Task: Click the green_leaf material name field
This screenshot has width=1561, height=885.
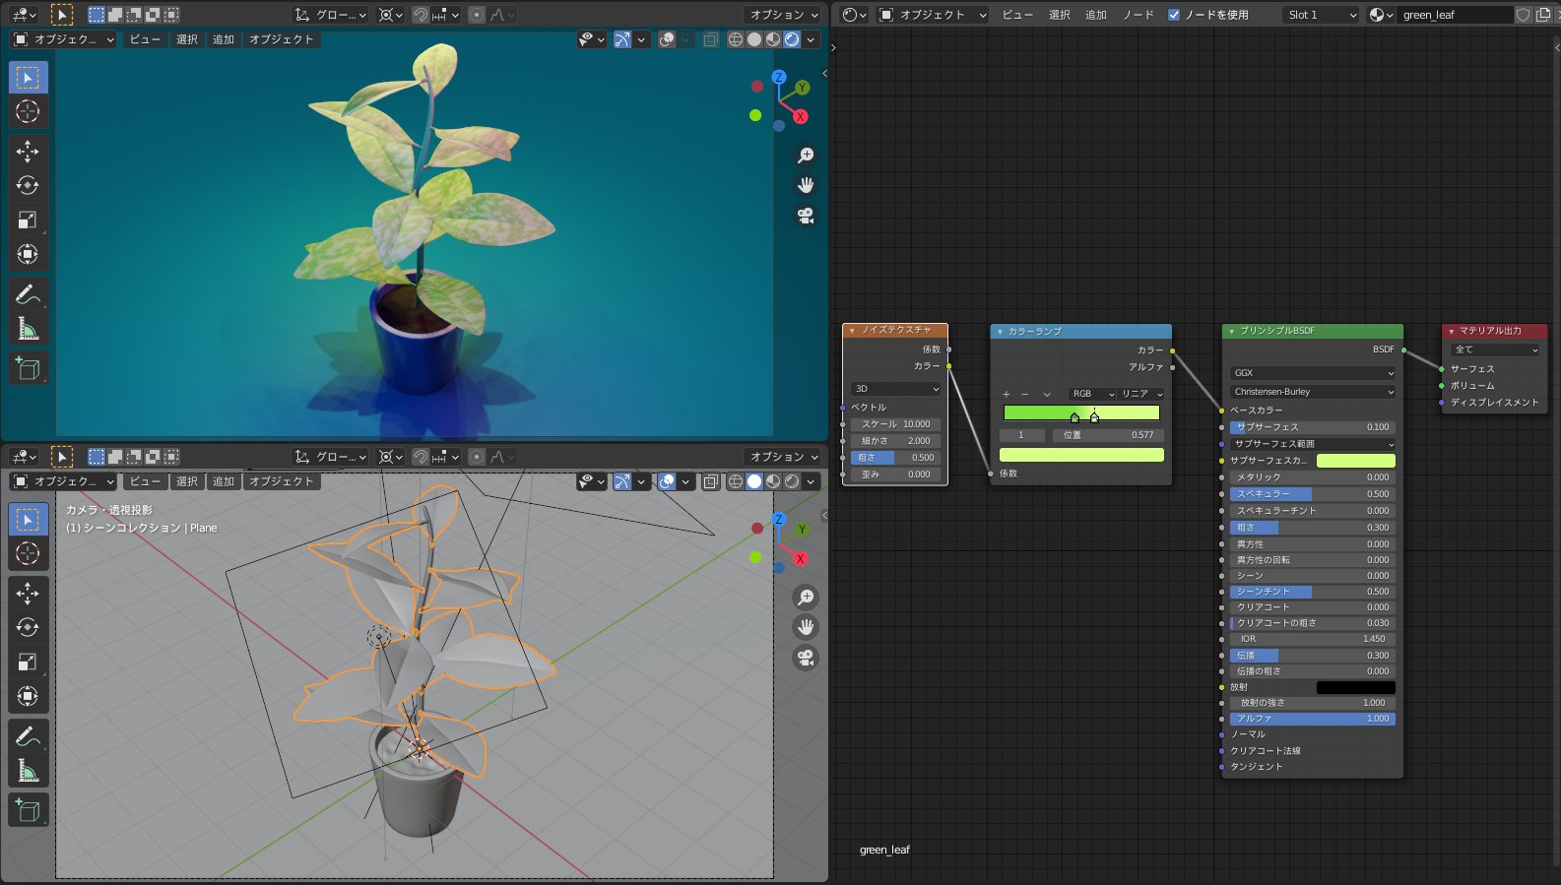Action: coord(1456,15)
